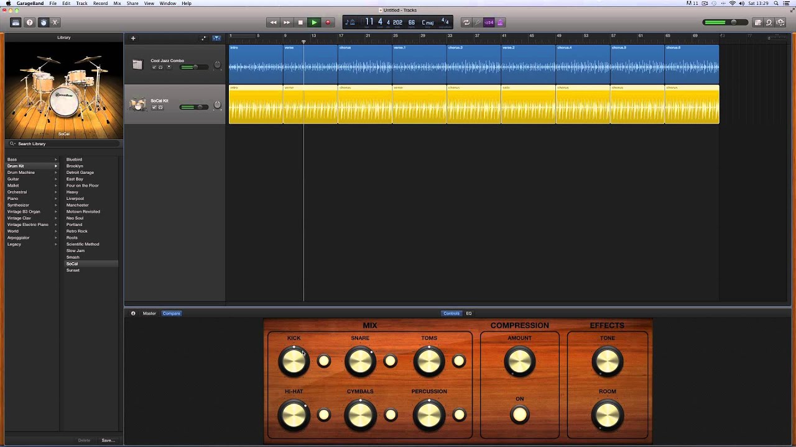Start recording with Record button
This screenshot has height=447, width=796.
[328, 22]
